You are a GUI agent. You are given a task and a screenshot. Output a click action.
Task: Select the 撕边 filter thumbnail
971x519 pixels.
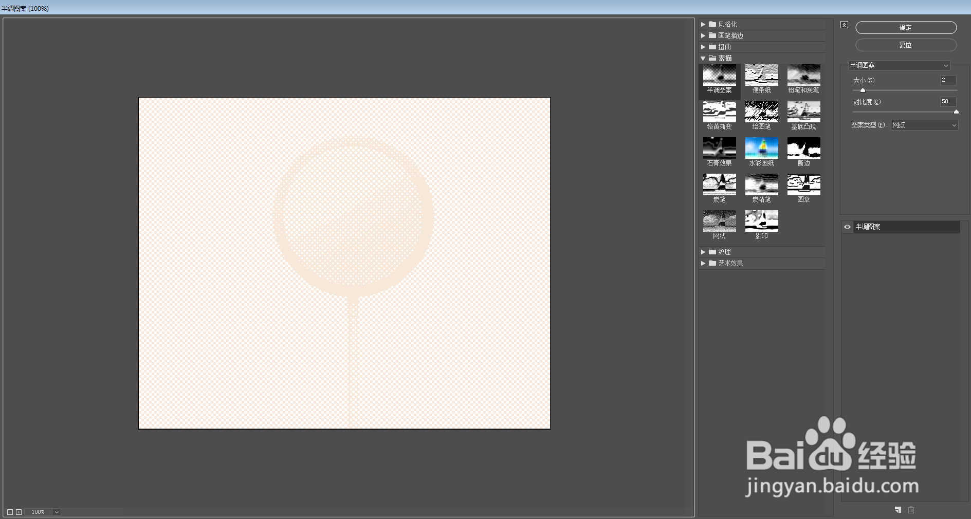803,148
